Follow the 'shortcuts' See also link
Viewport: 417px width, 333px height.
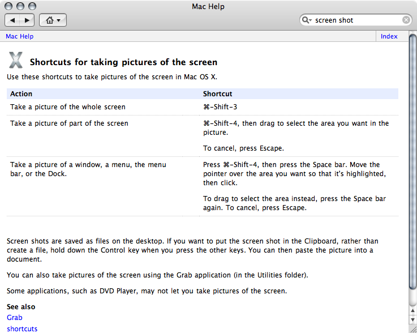22,328
